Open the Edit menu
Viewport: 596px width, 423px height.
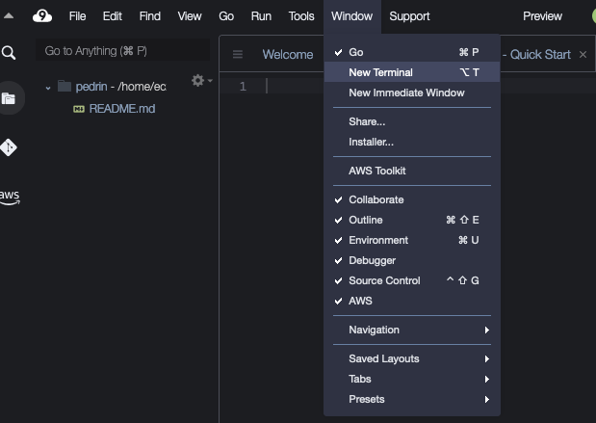(112, 16)
